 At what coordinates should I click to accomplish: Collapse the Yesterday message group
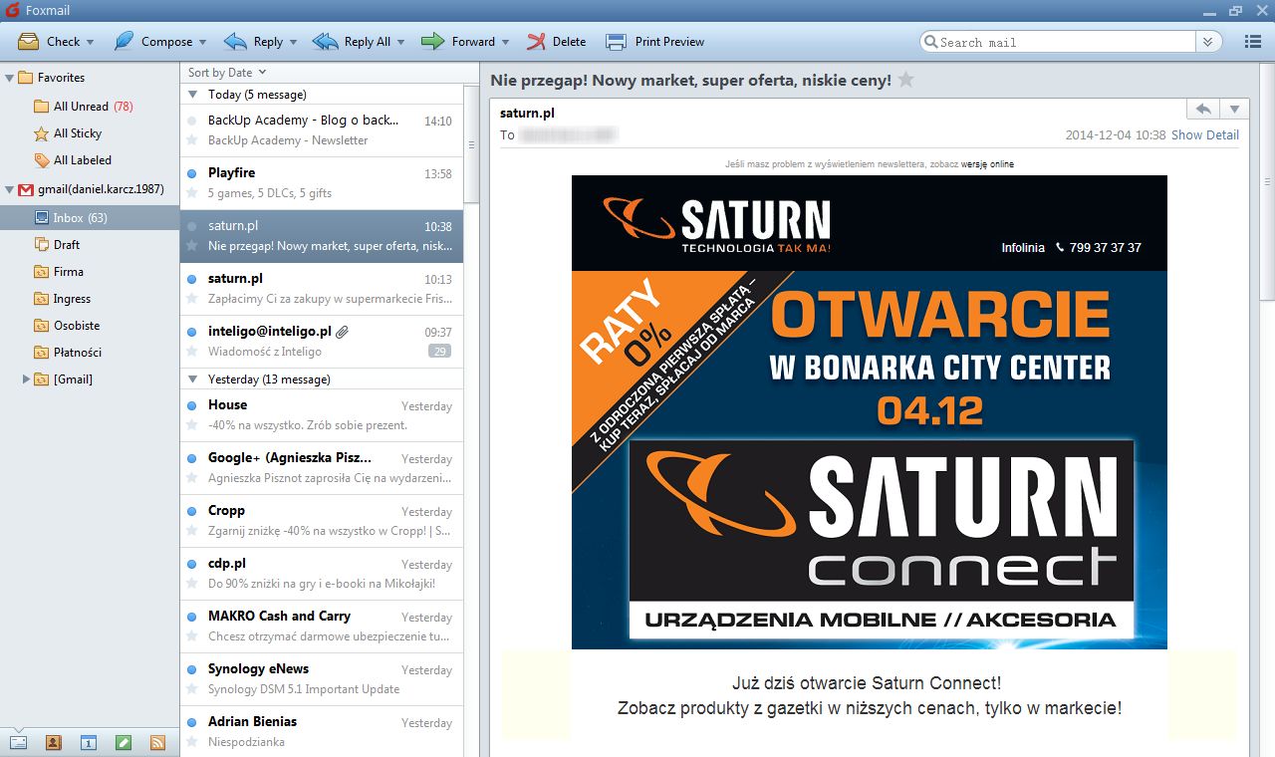[x=193, y=379]
